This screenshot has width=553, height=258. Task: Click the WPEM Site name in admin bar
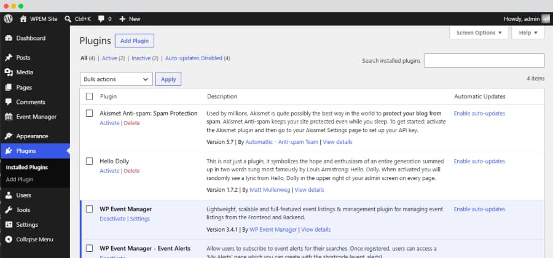point(44,19)
